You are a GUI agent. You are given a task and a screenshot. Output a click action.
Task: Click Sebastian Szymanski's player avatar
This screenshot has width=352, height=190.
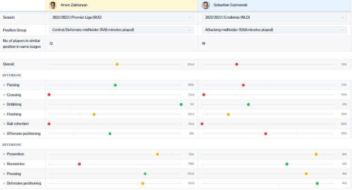coord(206,5)
